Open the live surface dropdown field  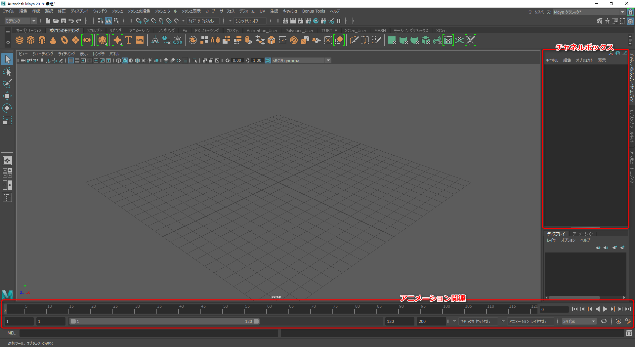pos(203,21)
